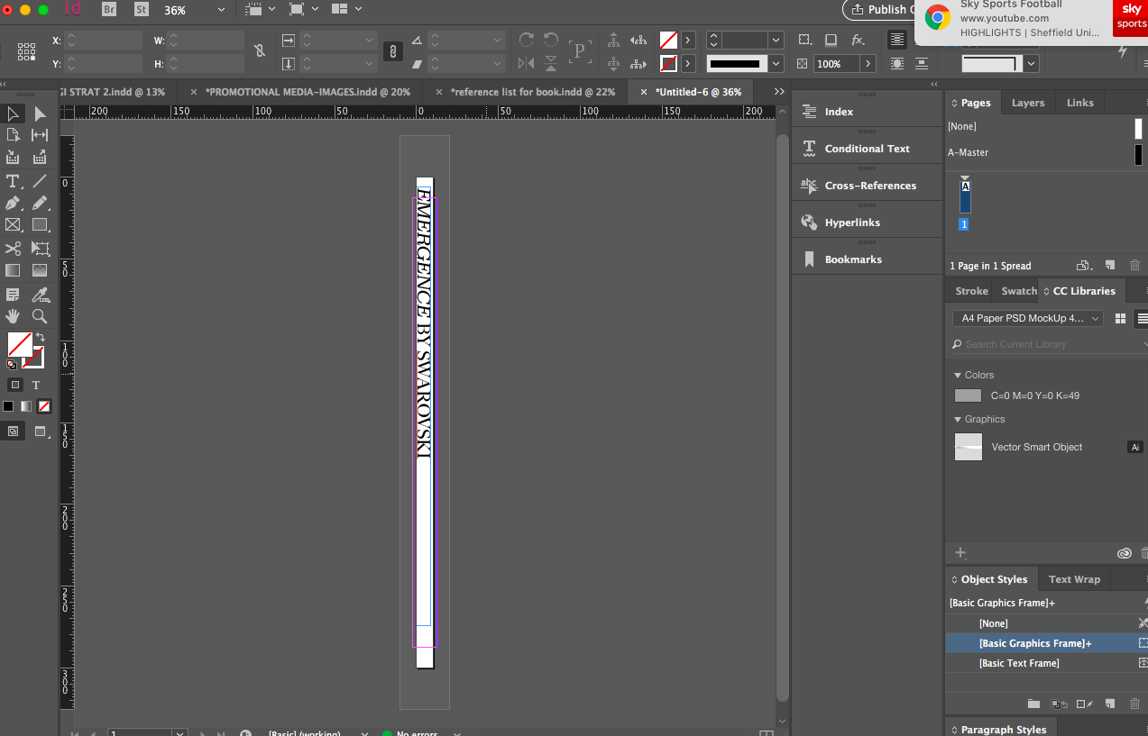Switch to the Text Wrap tab
The width and height of the screenshot is (1148, 736).
(x=1074, y=579)
